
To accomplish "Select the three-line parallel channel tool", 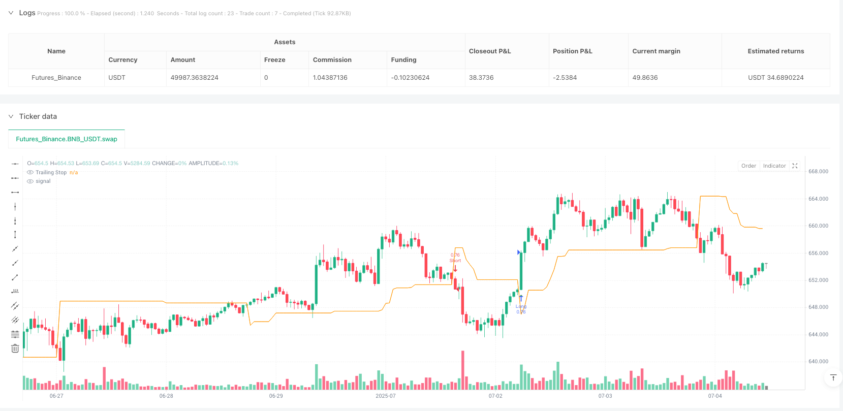I will tap(15, 320).
